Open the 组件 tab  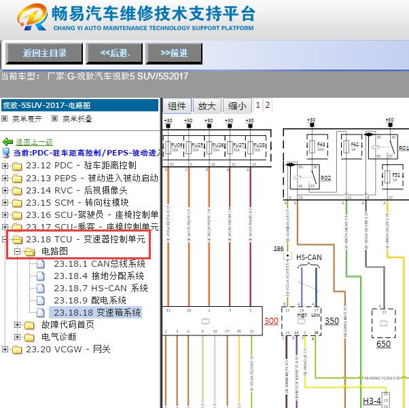click(x=177, y=106)
